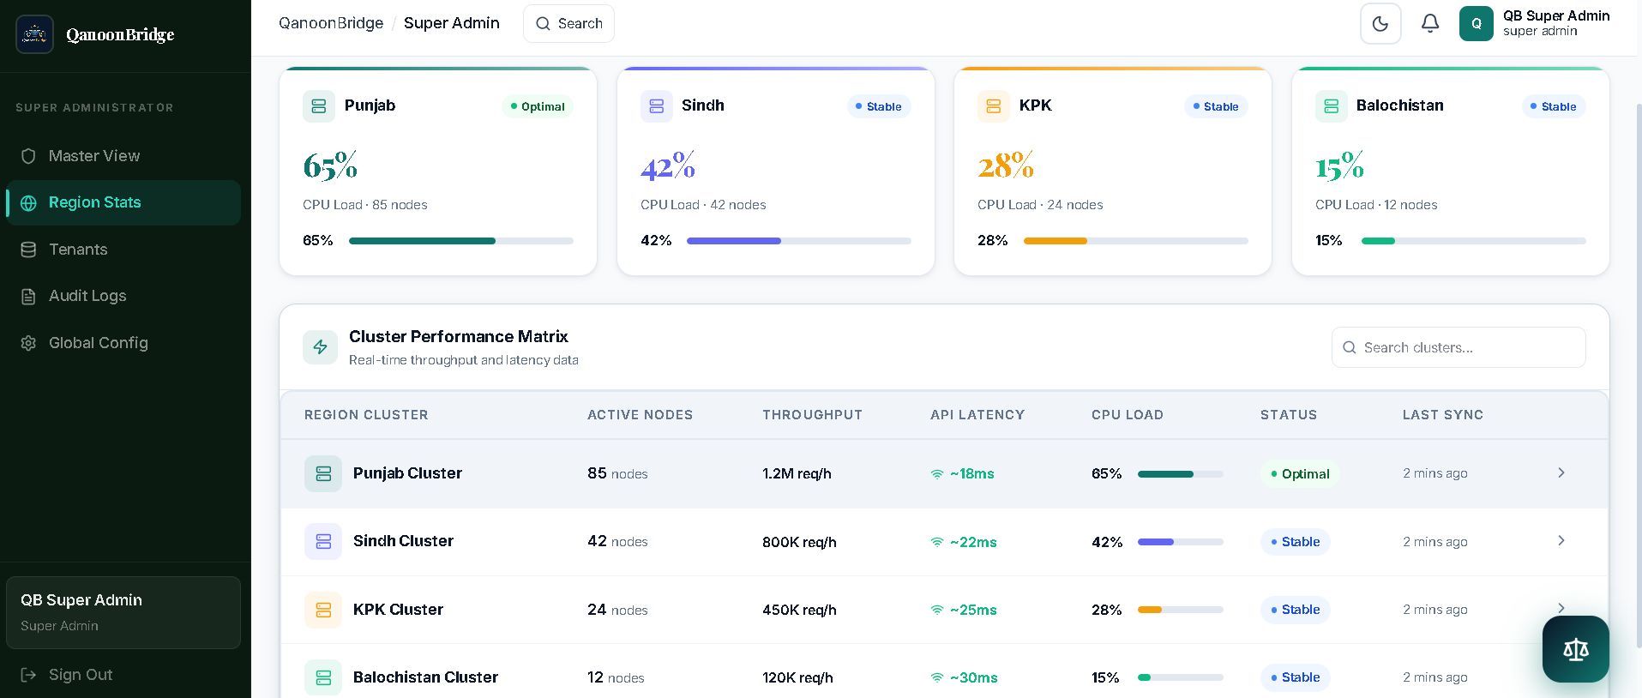Click QanoonBridge breadcrumb link
Screen dimensions: 1642x698
[331, 23]
